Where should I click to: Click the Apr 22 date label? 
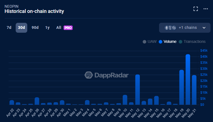(x=10, y=113)
